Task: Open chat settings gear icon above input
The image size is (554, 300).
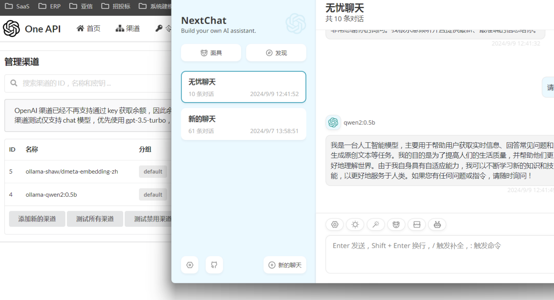Action: [x=335, y=225]
